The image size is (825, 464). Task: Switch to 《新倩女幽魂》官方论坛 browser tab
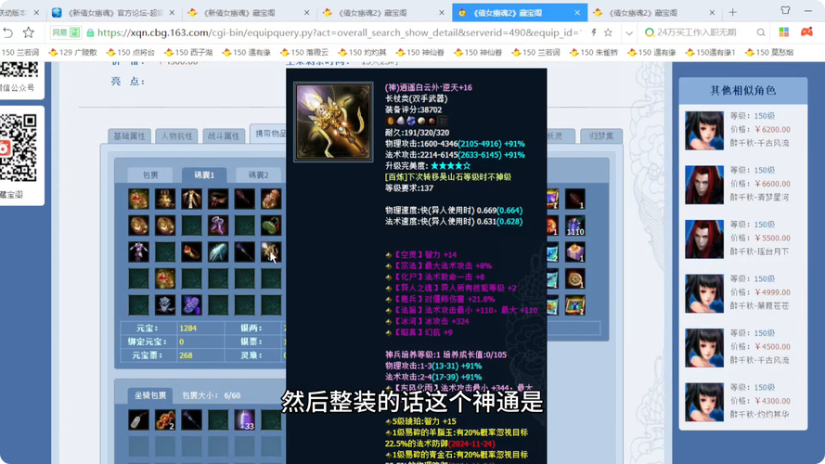pyautogui.click(x=115, y=12)
